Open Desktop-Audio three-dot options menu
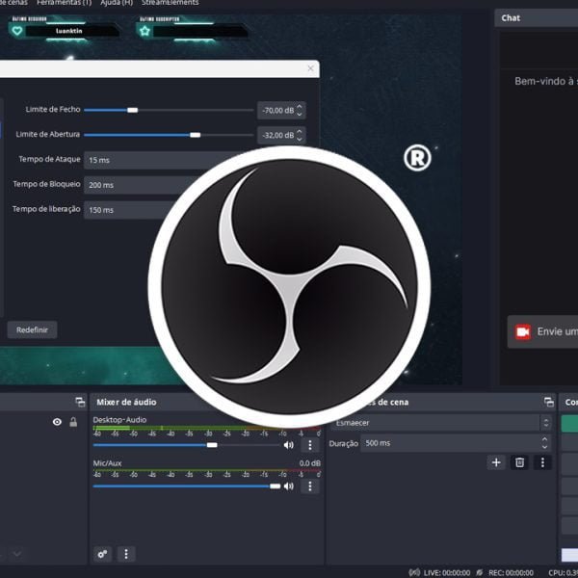Image resolution: width=578 pixels, height=578 pixels. pos(309,445)
